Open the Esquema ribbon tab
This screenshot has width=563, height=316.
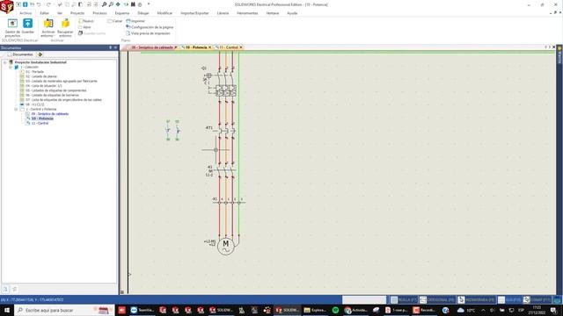click(x=122, y=13)
